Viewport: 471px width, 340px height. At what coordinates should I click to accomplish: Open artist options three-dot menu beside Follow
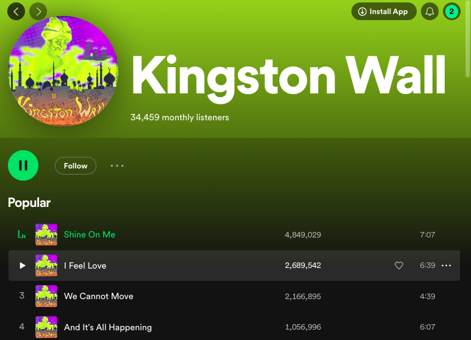point(117,165)
